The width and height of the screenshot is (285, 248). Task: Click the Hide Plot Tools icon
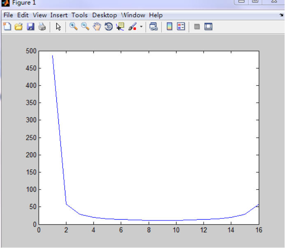197,27
